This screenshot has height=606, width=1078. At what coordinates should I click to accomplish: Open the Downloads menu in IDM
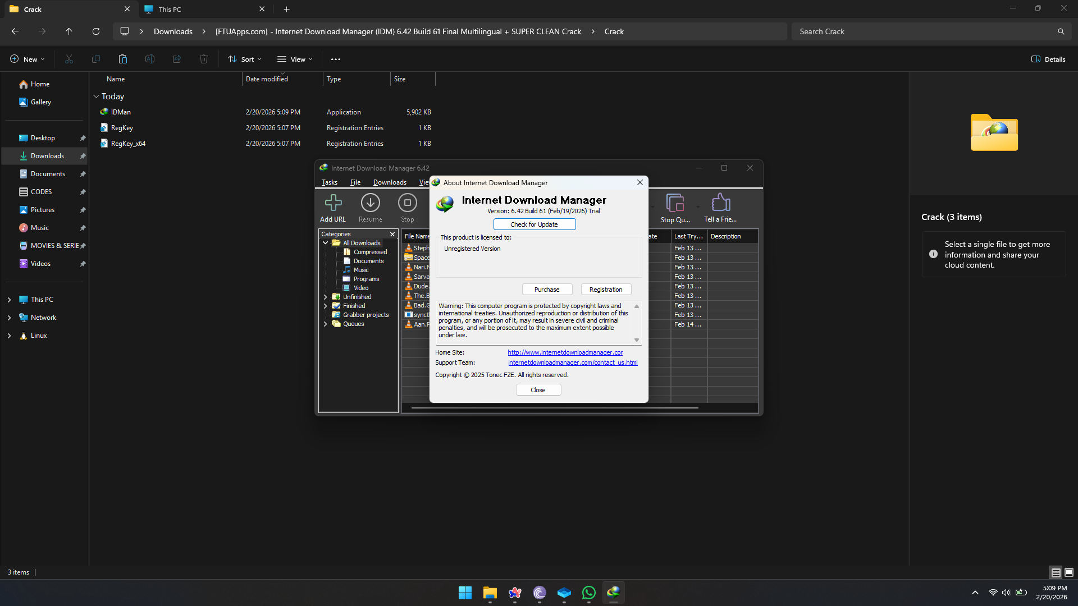(x=390, y=182)
